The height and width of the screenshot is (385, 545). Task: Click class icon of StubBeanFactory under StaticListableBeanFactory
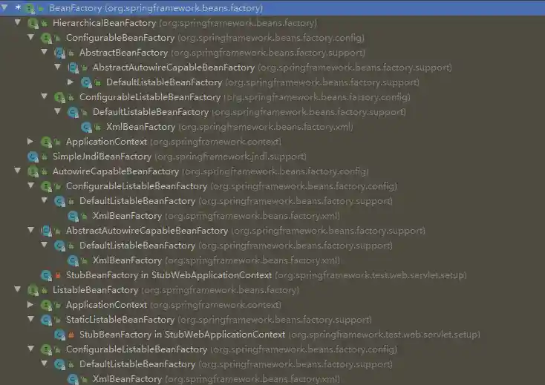point(59,335)
